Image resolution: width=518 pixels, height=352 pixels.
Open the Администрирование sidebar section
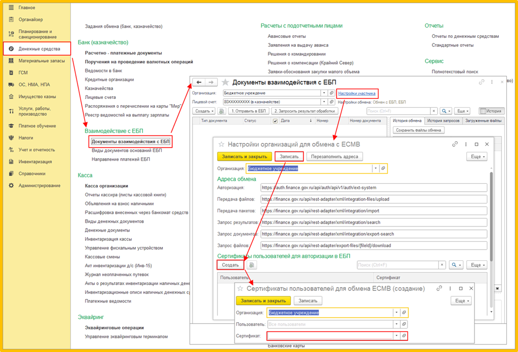(39, 185)
